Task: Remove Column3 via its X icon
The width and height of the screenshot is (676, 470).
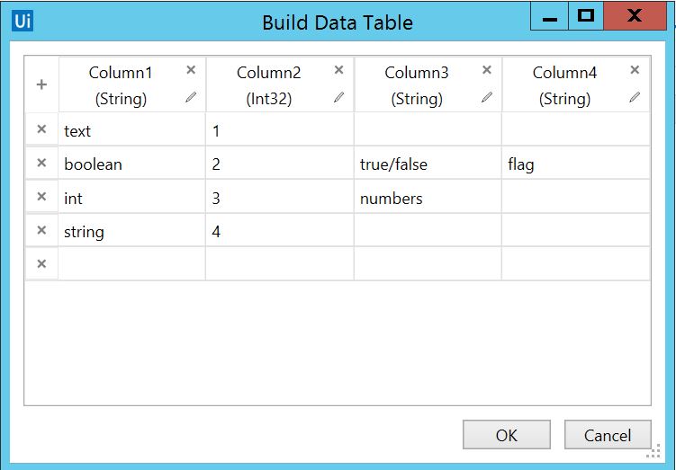Action: [487, 70]
